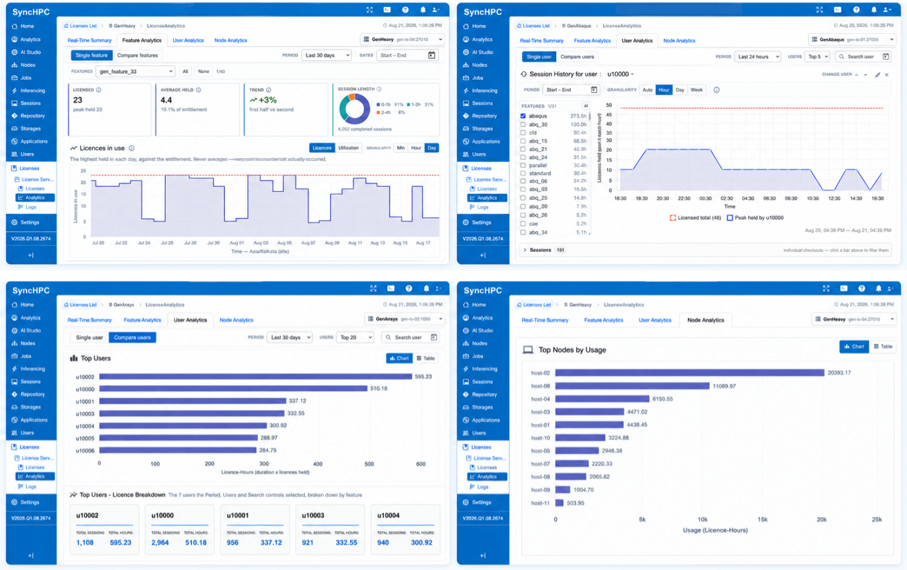
Task: Uncheck the abaqus feature checkbox
Action: [x=523, y=116]
